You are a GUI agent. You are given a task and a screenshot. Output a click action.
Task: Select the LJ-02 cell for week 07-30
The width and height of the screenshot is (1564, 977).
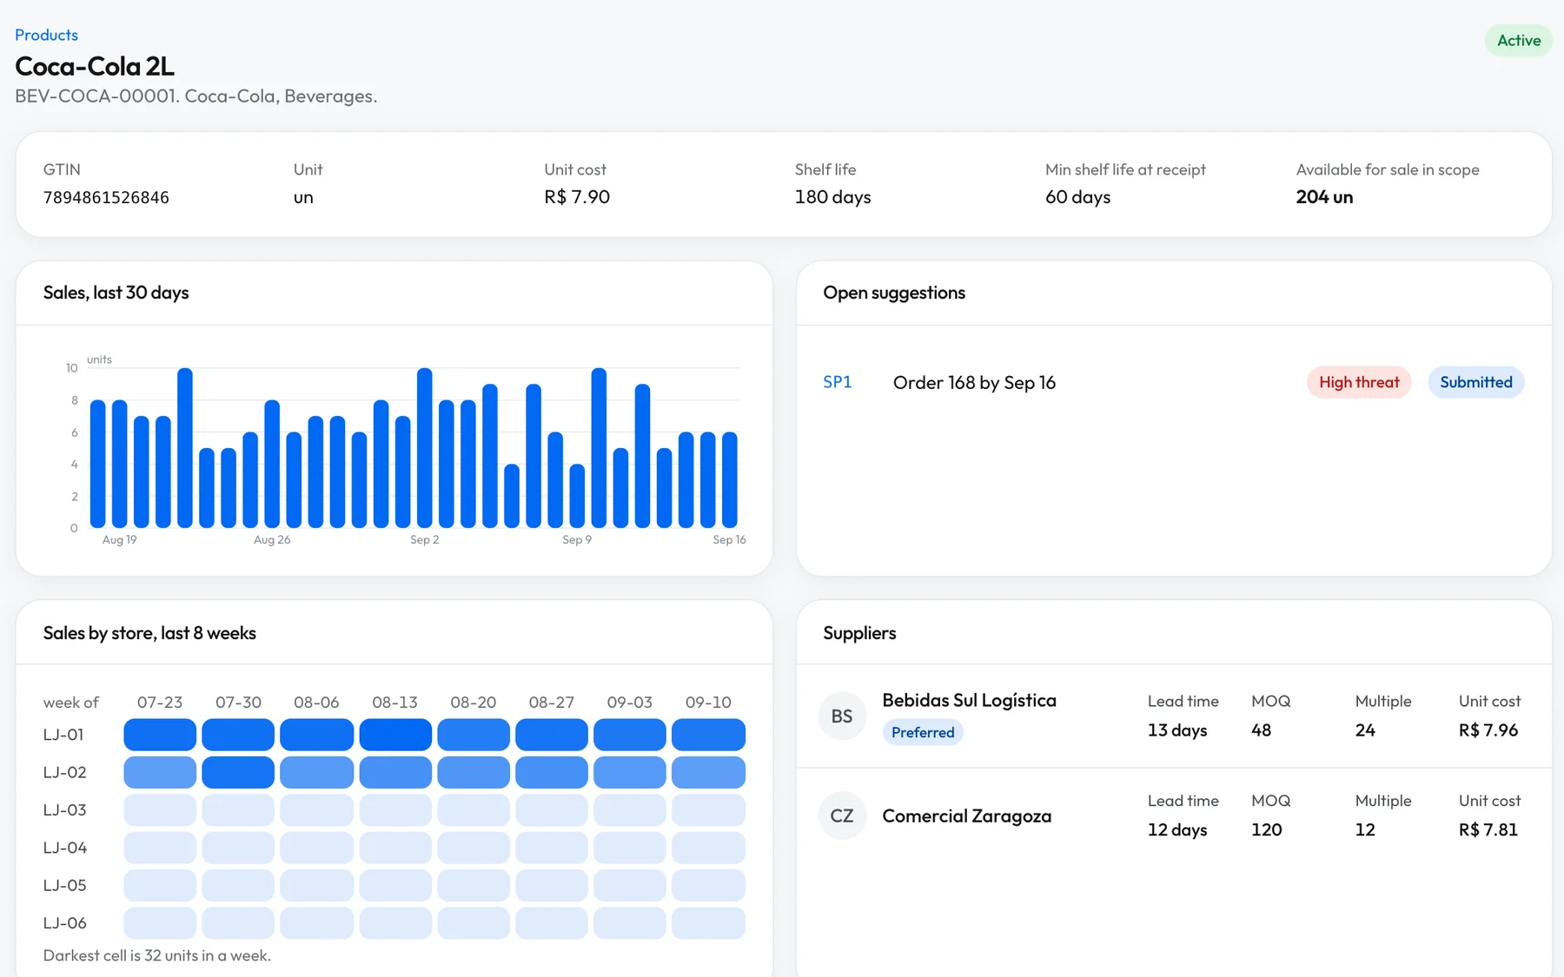click(x=238, y=772)
